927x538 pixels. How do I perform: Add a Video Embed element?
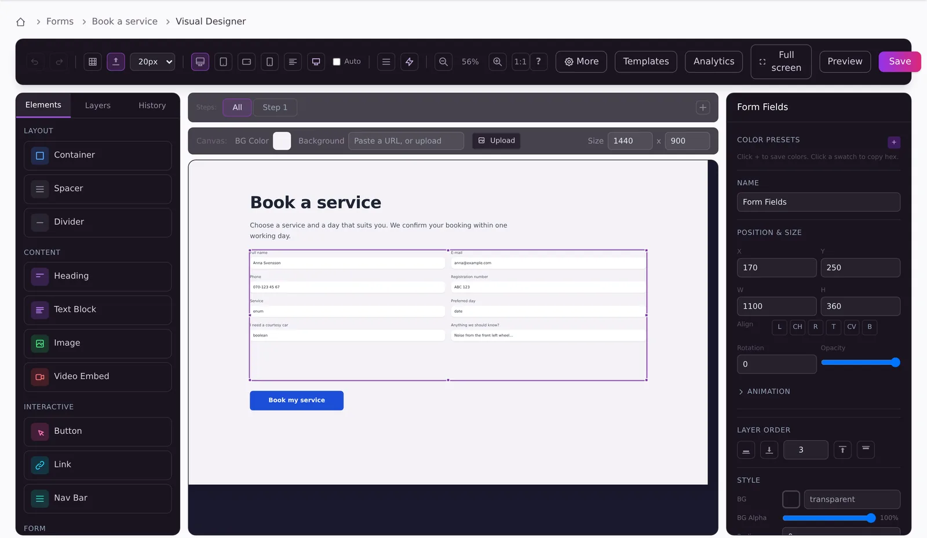(x=98, y=377)
